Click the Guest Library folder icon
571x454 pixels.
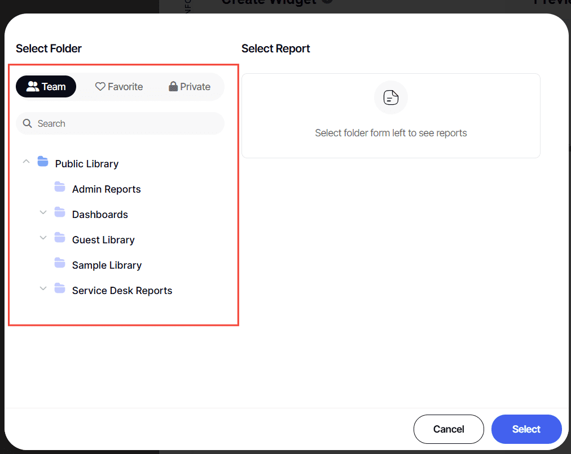click(60, 238)
